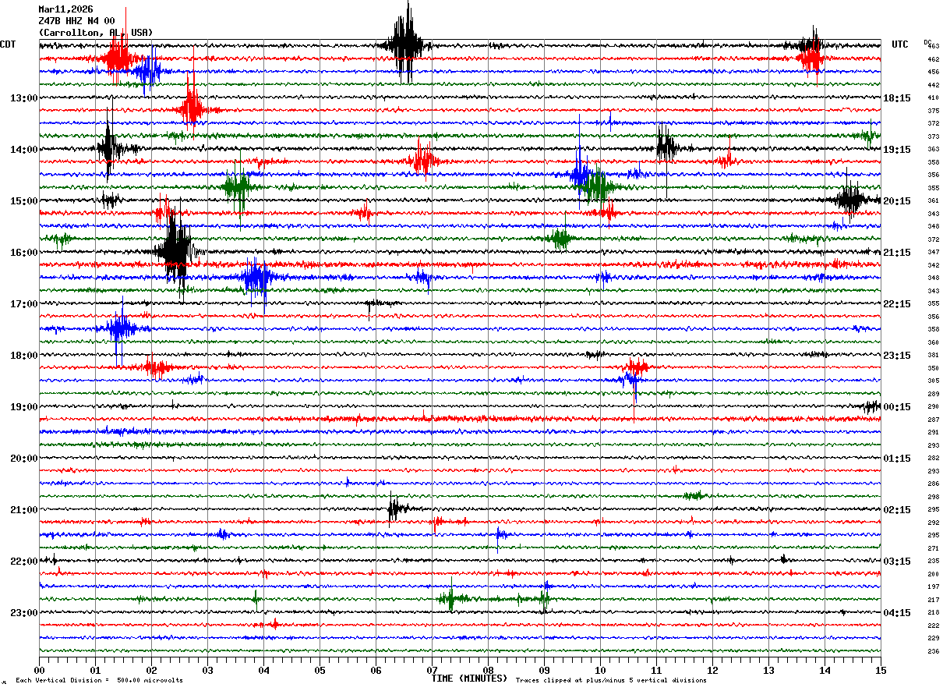The image size is (943, 691).
Task: Click the strong black event on the 16:00 trace
Action: (x=178, y=251)
